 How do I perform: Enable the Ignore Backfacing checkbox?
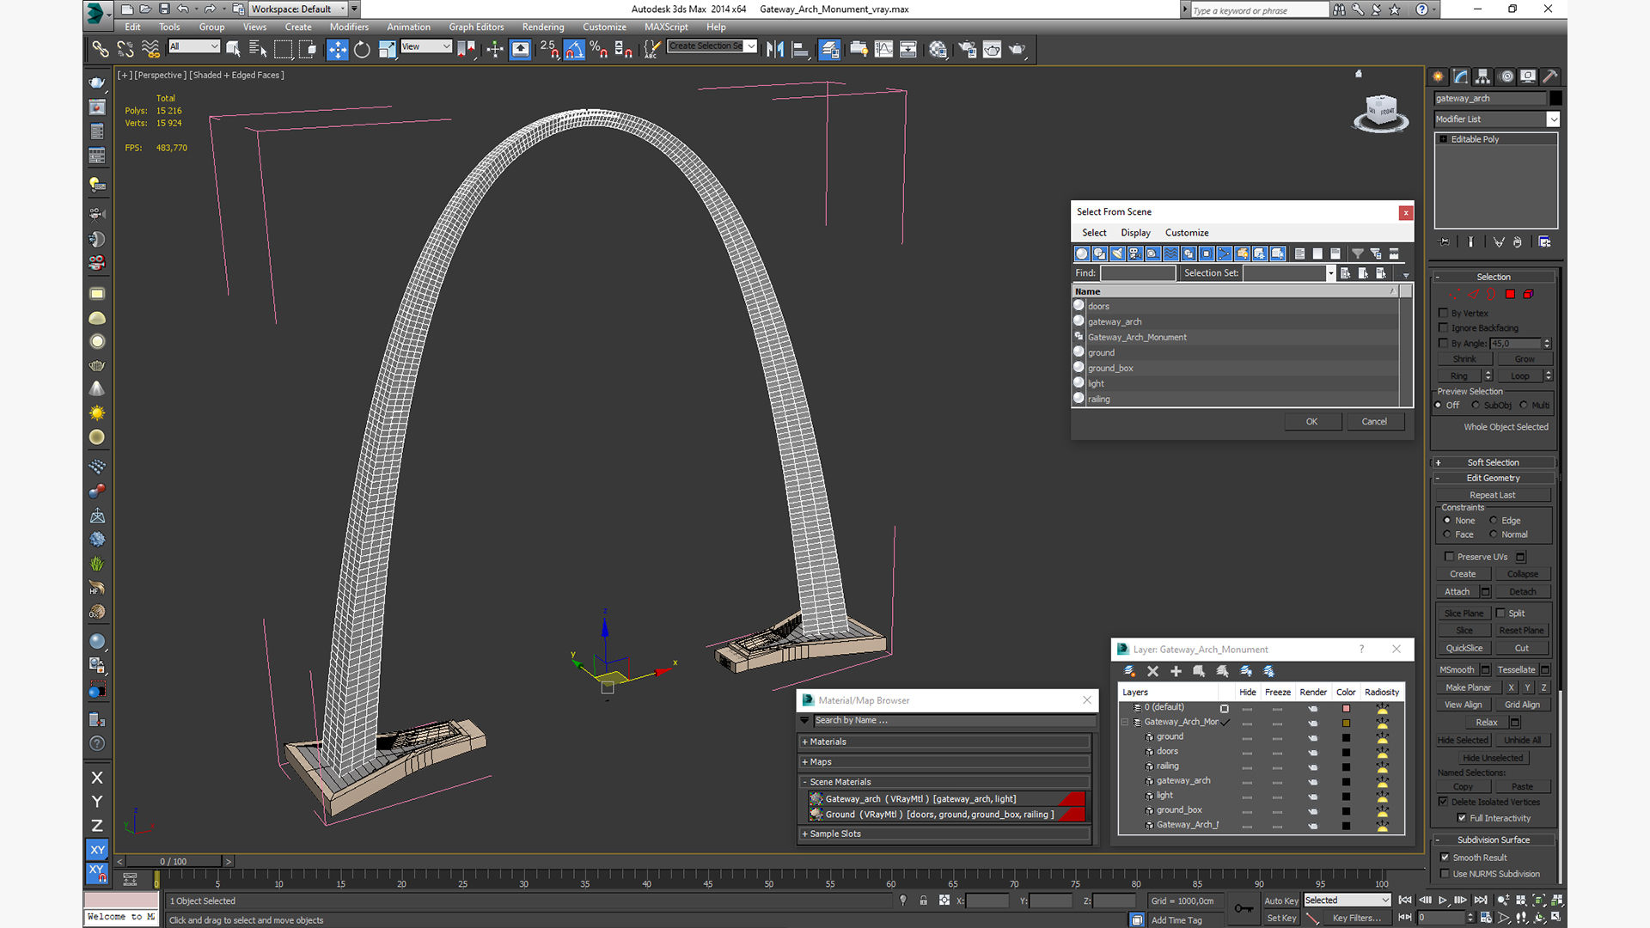click(1444, 327)
